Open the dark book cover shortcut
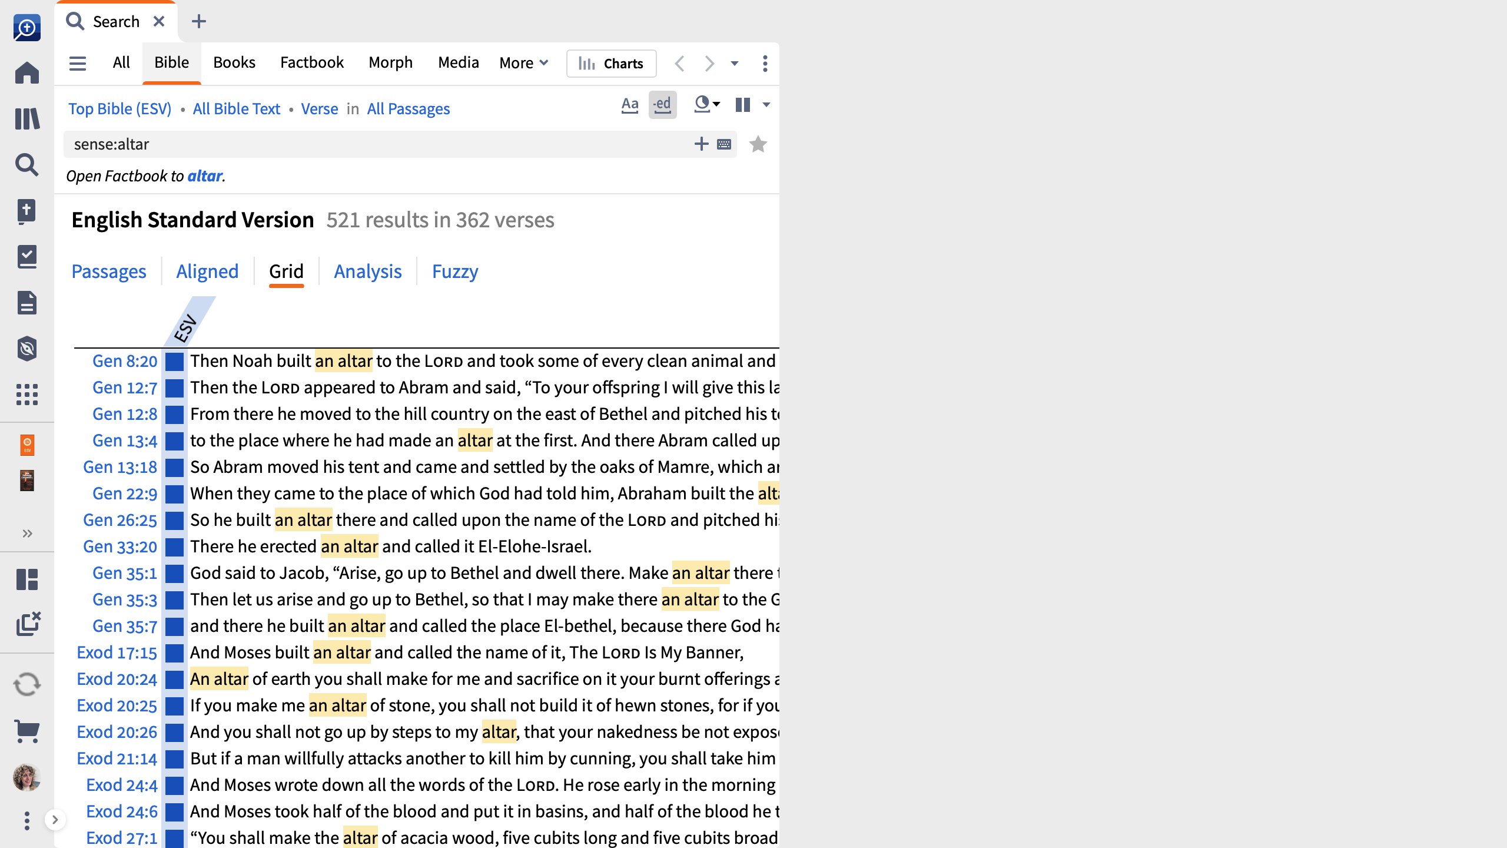This screenshot has width=1507, height=848. (x=27, y=481)
